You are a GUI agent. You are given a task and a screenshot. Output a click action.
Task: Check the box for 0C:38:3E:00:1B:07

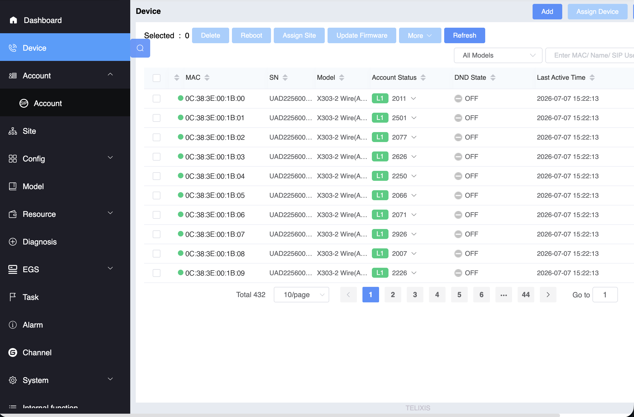[x=157, y=234]
